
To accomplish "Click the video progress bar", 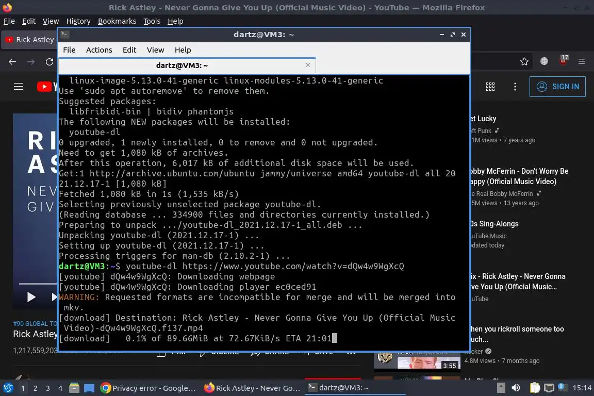I will click(x=38, y=284).
